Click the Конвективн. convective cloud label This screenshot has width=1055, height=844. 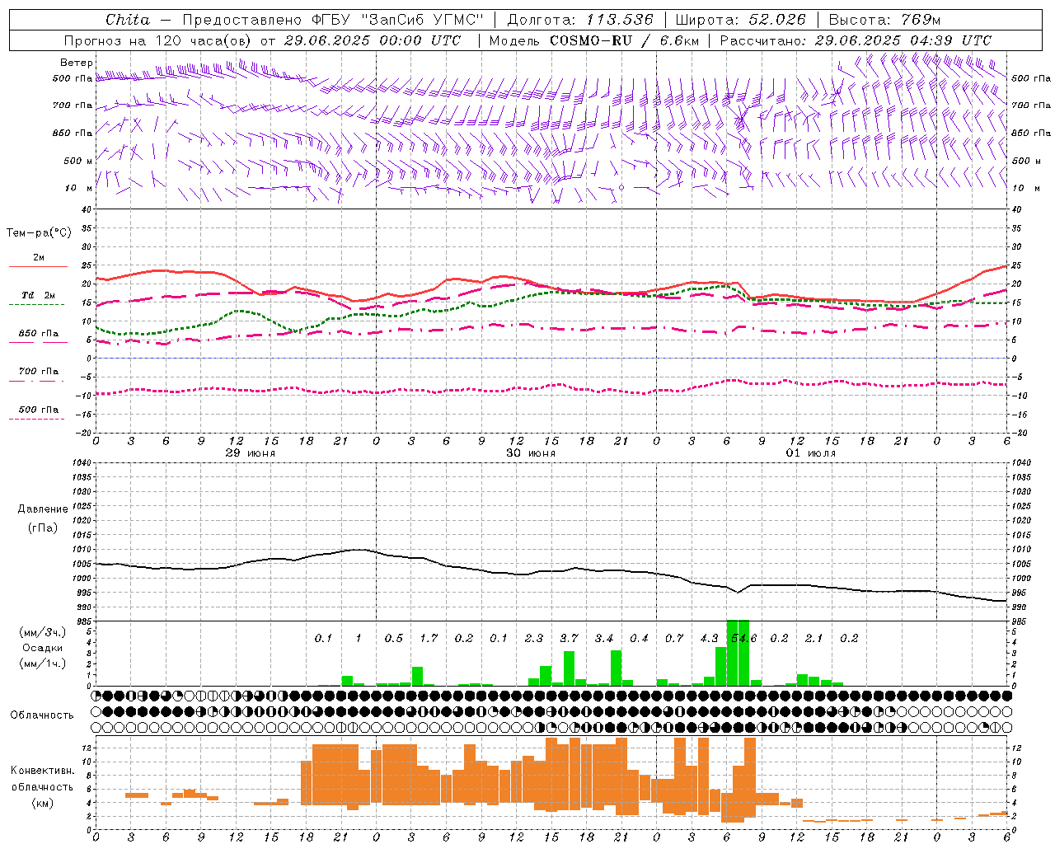point(42,771)
